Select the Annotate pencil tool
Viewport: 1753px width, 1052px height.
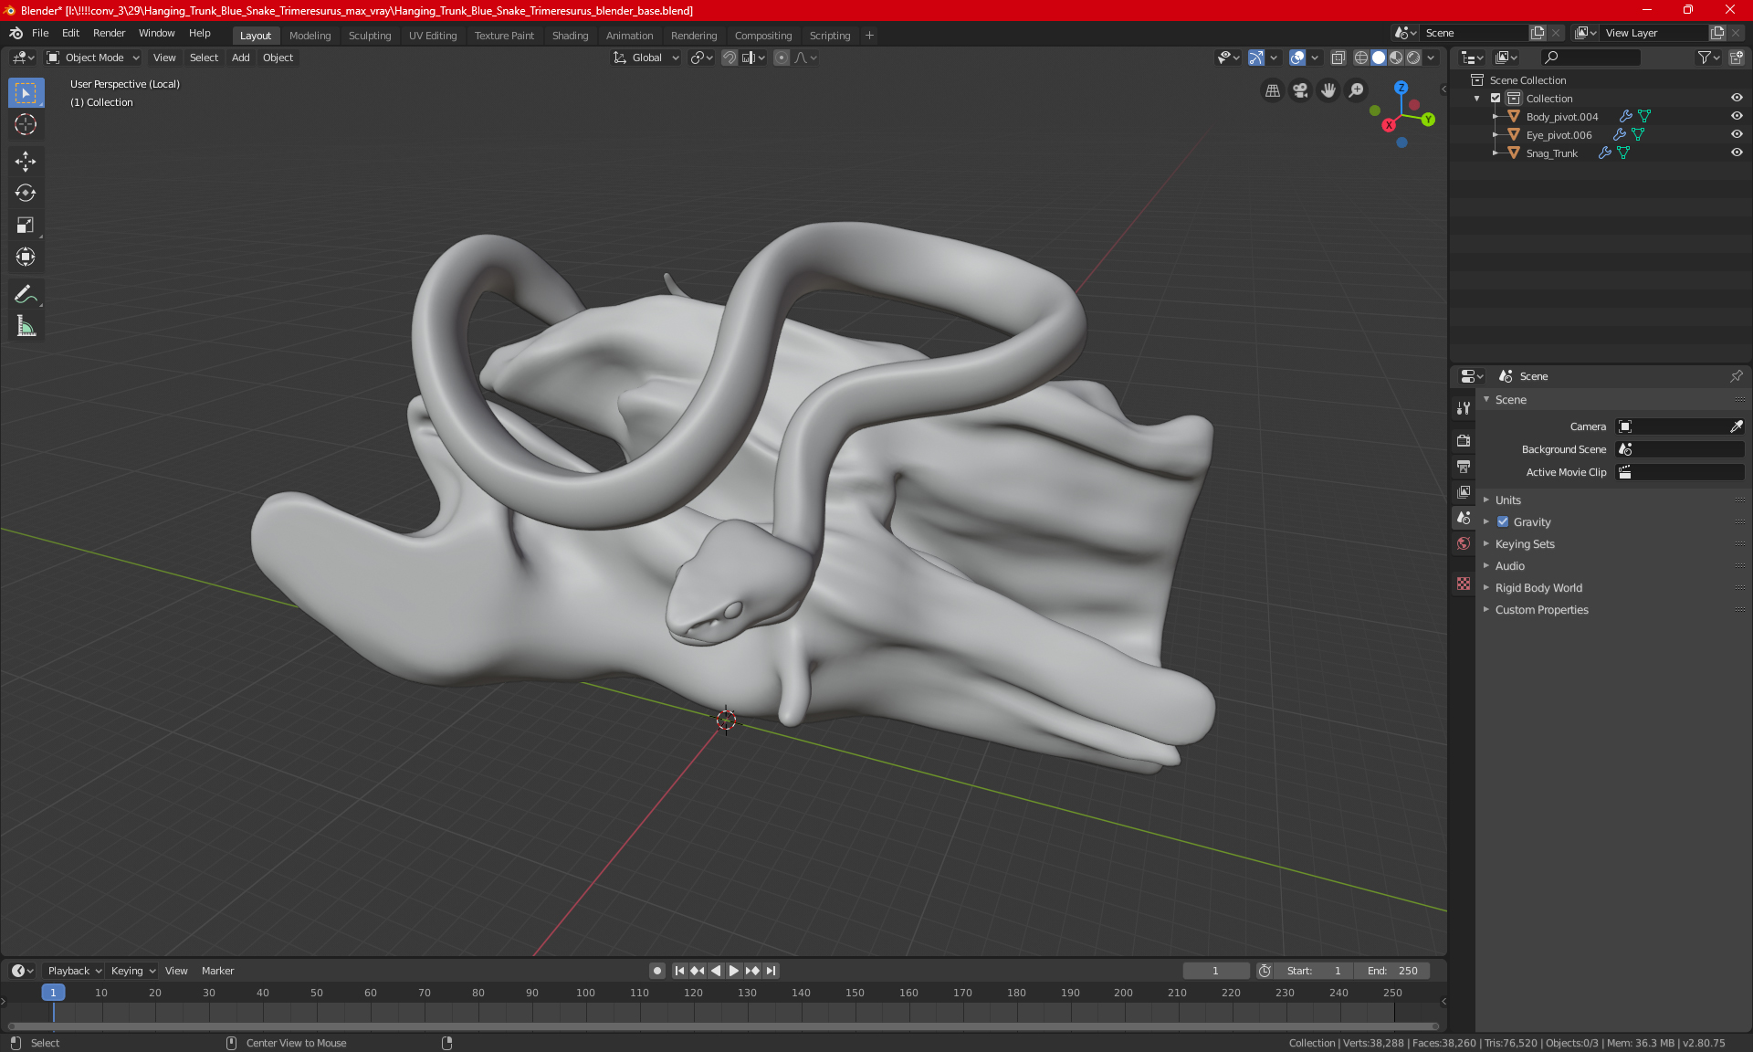26,294
